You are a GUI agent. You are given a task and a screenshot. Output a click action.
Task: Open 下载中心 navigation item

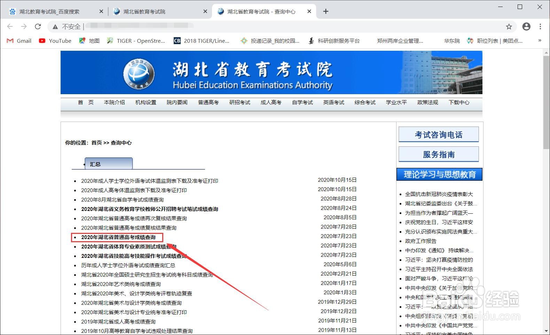(x=459, y=103)
